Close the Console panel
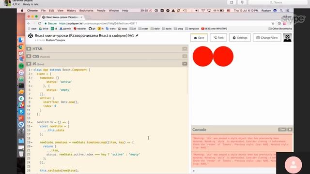 click(290, 130)
